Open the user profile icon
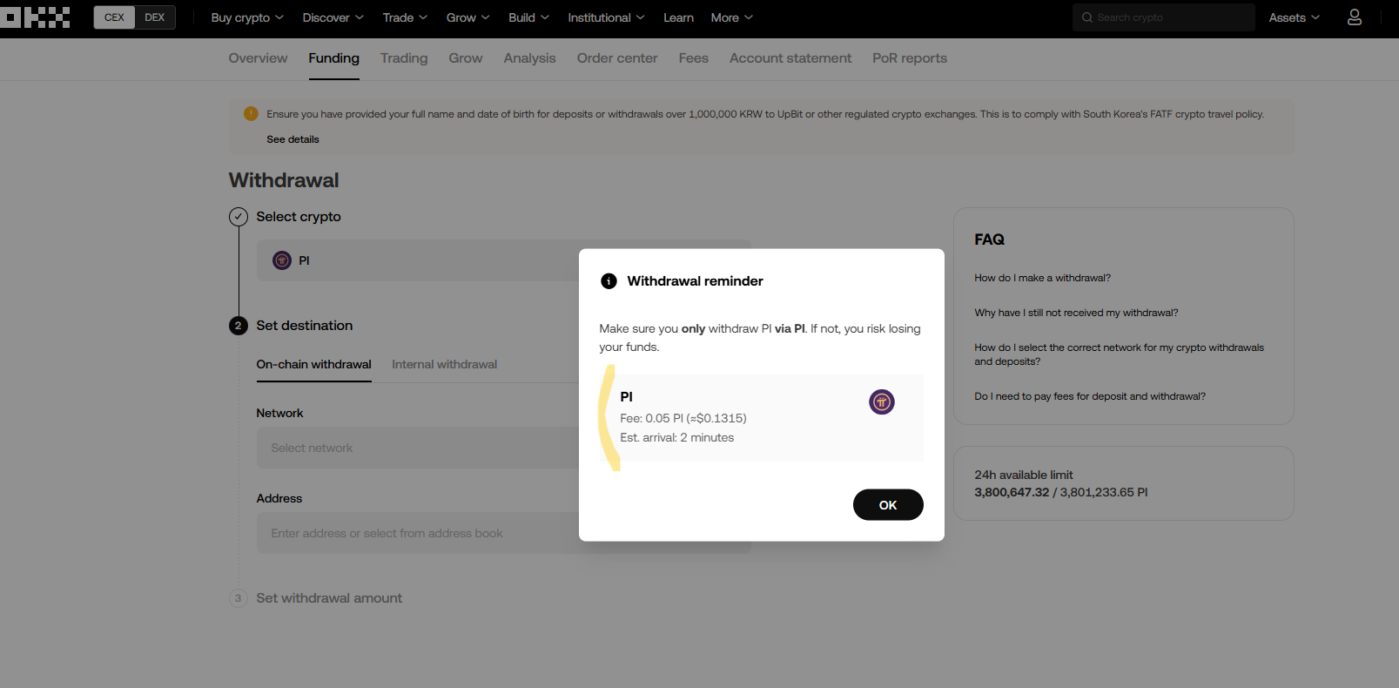The image size is (1399, 688). tap(1355, 17)
